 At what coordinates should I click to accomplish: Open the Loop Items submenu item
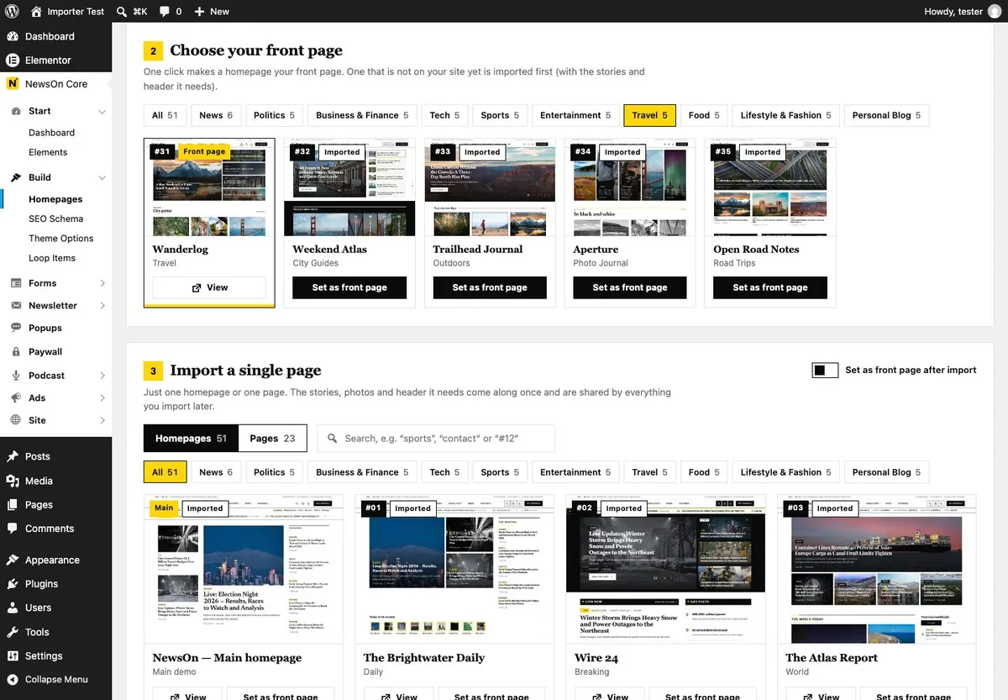click(x=52, y=258)
